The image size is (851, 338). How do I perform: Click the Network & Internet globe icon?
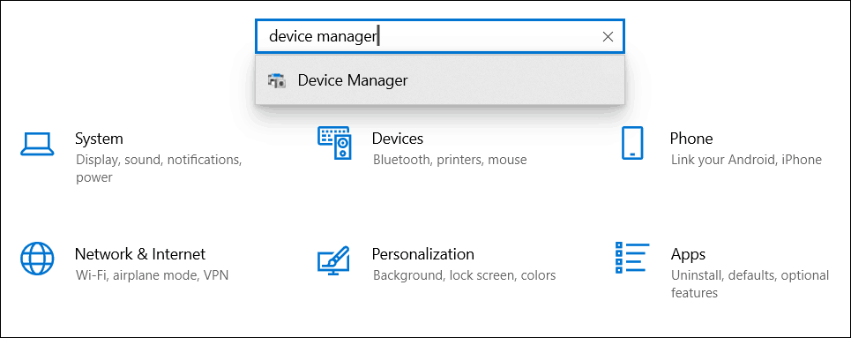tap(37, 258)
